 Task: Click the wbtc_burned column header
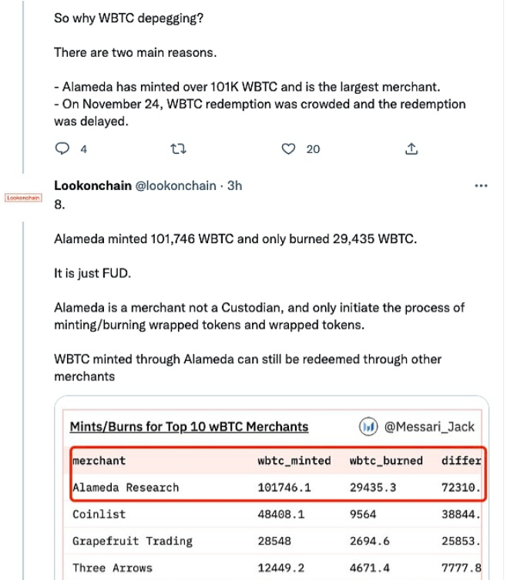click(x=386, y=461)
